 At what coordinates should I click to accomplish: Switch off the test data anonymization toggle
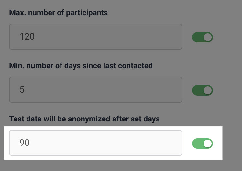pos(203,143)
